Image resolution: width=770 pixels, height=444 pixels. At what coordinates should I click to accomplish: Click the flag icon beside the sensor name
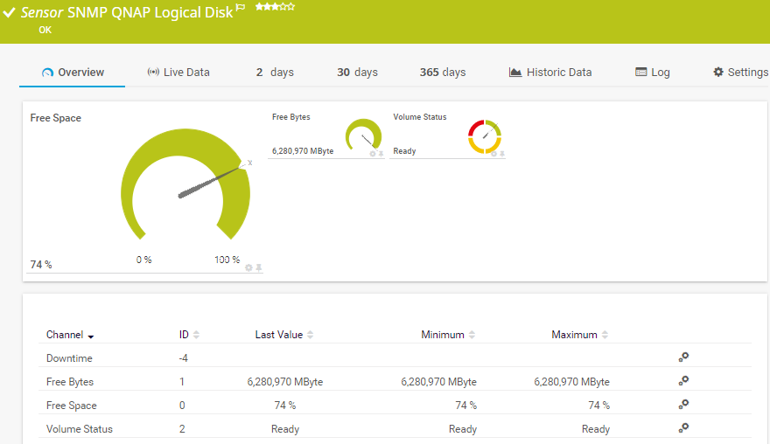click(241, 8)
